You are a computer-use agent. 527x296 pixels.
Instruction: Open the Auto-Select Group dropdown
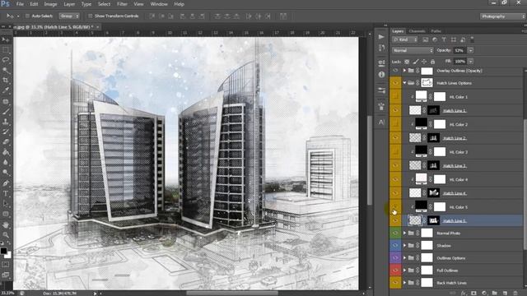tap(69, 16)
